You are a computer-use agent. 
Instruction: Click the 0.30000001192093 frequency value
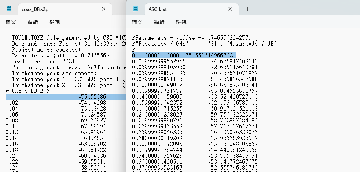point(157,144)
